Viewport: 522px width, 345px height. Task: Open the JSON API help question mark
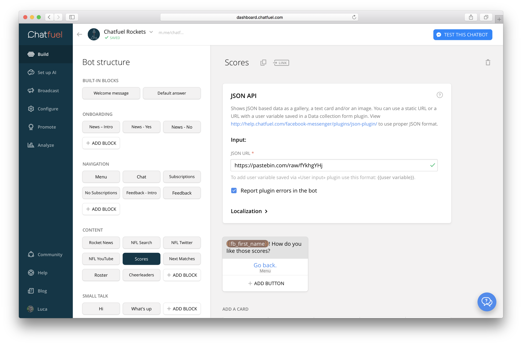pos(440,95)
